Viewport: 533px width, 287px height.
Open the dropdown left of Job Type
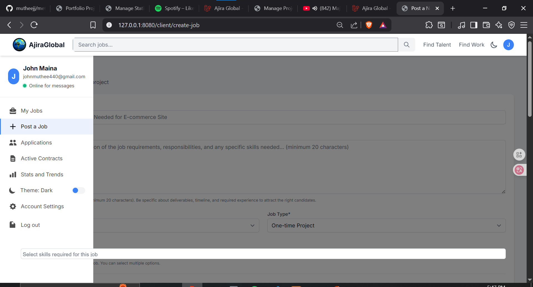pos(176,225)
